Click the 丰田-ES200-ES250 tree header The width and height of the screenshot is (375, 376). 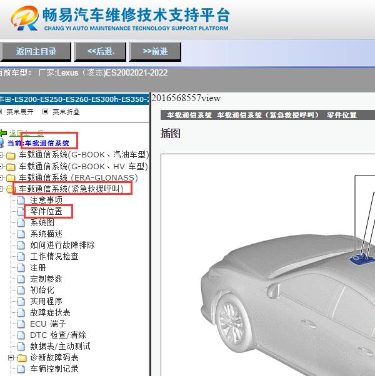point(74,99)
